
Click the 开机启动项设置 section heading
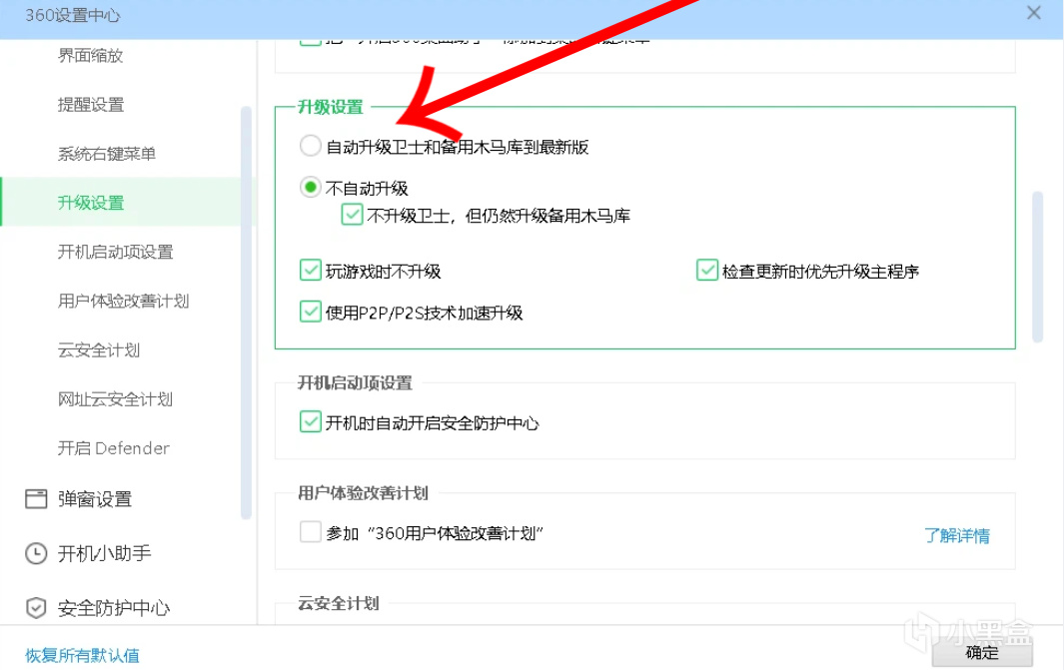[x=355, y=383]
